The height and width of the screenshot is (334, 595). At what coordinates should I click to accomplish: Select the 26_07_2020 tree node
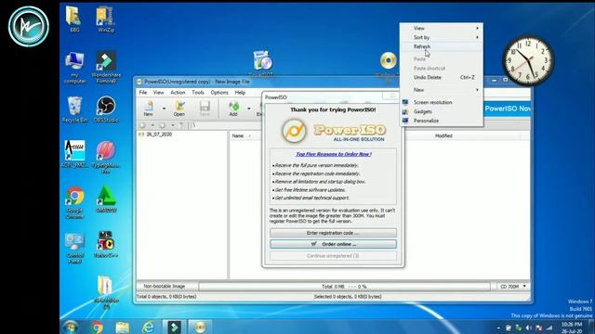tap(155, 135)
